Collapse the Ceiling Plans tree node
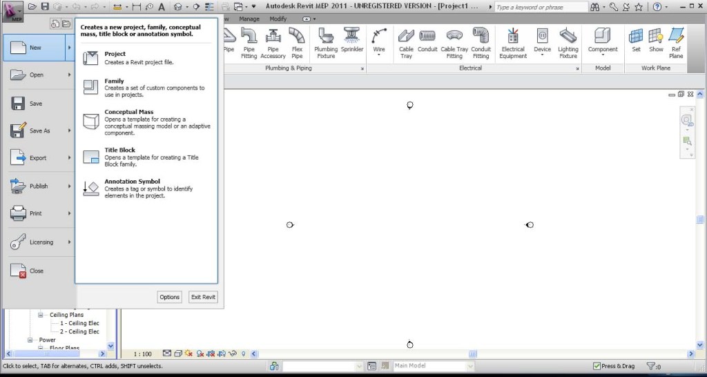The image size is (707, 377). [40, 315]
